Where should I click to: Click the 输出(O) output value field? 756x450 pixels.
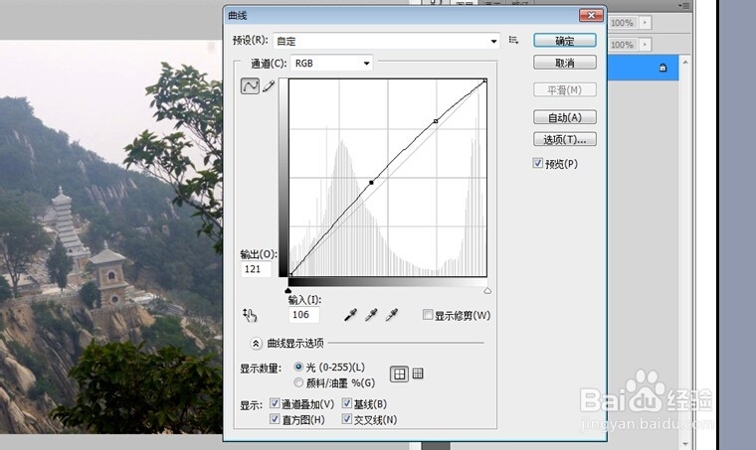[x=256, y=269]
